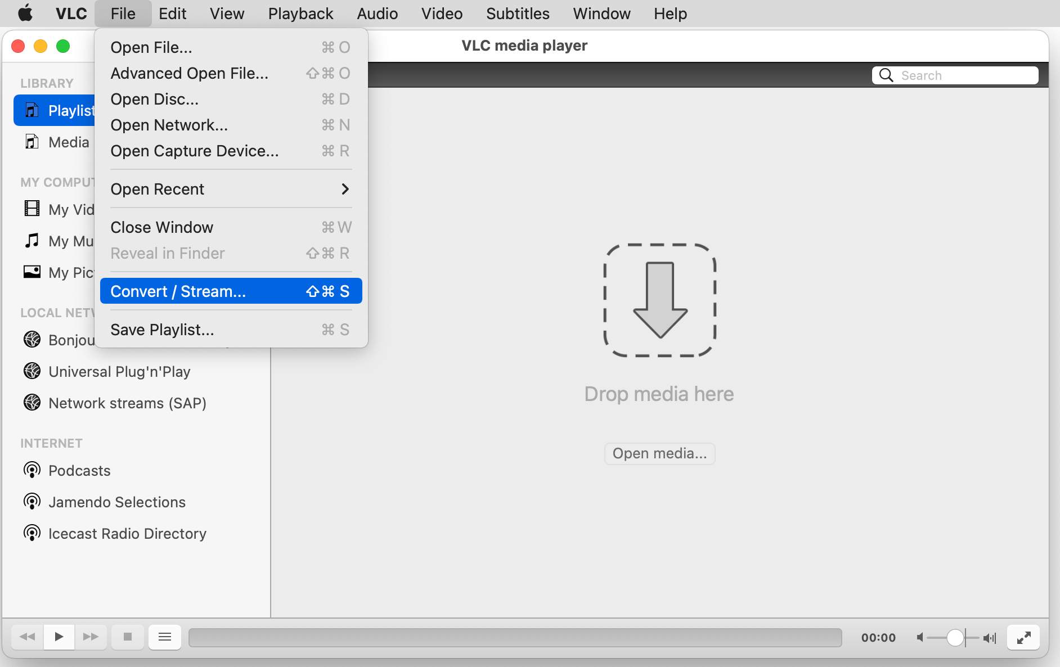The height and width of the screenshot is (667, 1060).
Task: Open Universal Plug'n'Play local network source
Action: pos(119,371)
